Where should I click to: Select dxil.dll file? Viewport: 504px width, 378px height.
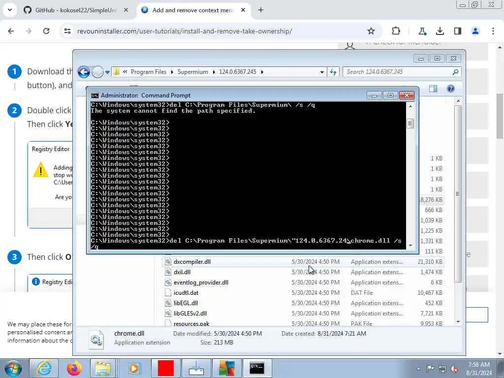point(303,272)
